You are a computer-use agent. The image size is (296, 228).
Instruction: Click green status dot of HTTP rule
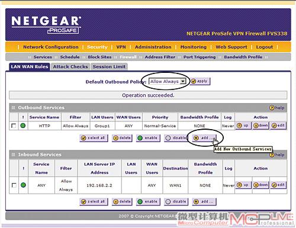click(23, 126)
